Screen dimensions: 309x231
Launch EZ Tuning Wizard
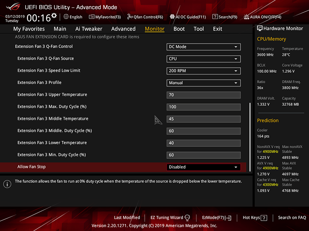click(170, 218)
